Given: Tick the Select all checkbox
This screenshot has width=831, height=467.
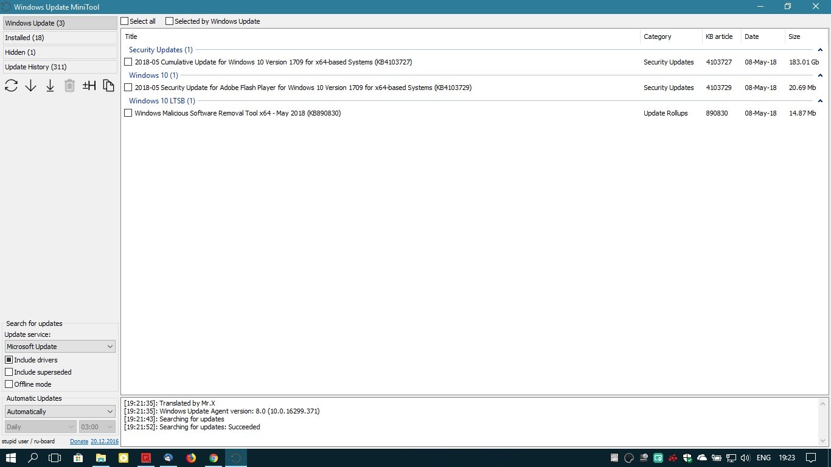Looking at the screenshot, I should 125,21.
